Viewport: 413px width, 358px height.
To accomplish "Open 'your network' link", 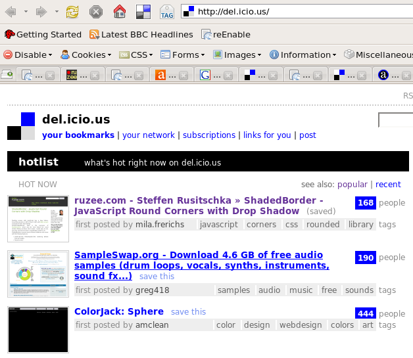I will coord(149,135).
